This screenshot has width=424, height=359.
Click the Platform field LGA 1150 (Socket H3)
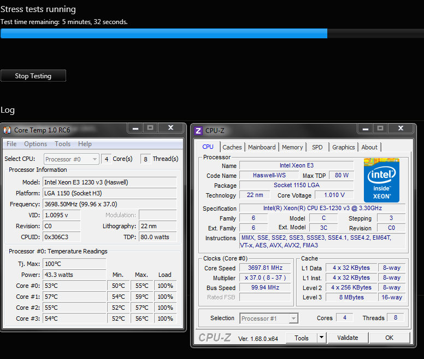coord(110,193)
